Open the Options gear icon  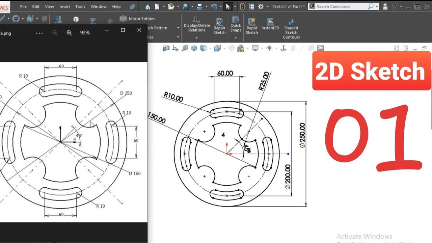pos(261,6)
